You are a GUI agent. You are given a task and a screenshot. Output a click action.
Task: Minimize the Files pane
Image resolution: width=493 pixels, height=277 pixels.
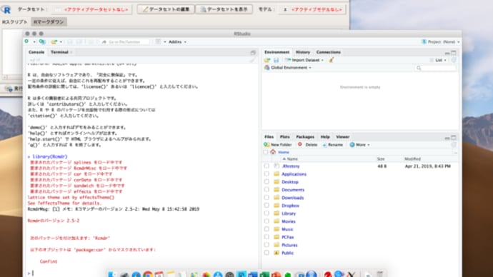(447, 138)
